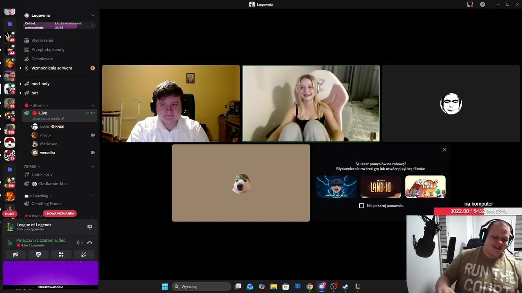Open the Discord help question-mark icon
This screenshot has height=293, width=522.
482,4
